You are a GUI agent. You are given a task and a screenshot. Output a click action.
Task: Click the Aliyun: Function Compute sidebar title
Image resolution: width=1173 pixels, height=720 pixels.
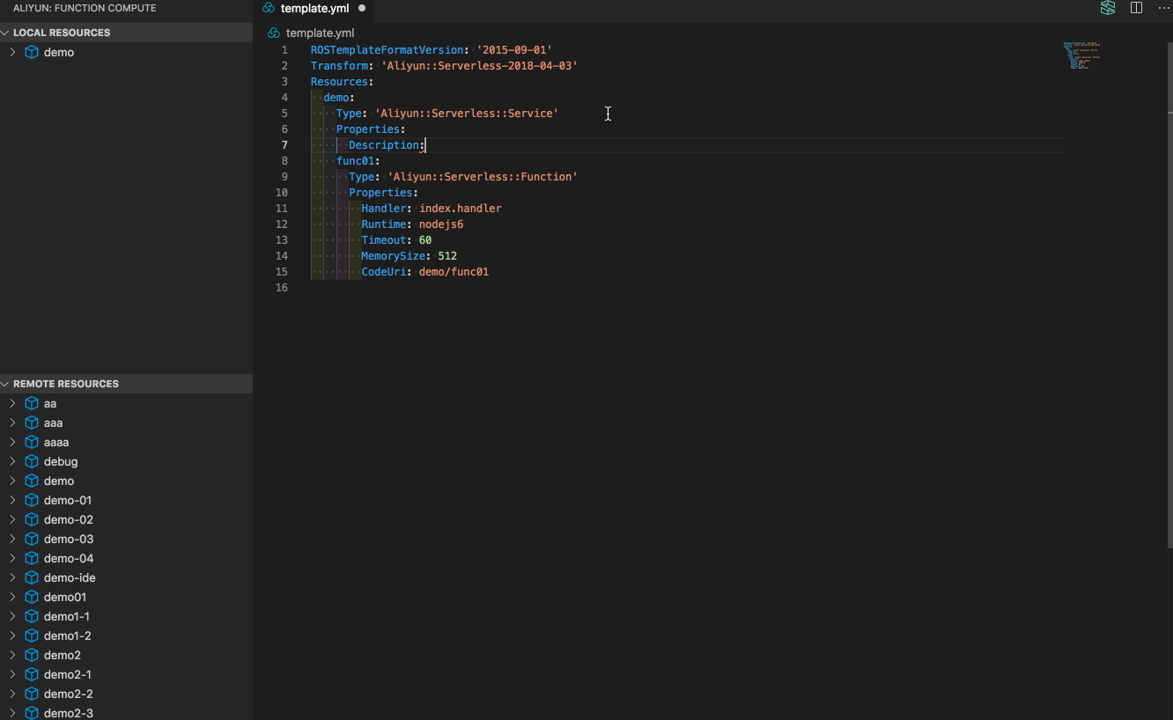coord(85,8)
